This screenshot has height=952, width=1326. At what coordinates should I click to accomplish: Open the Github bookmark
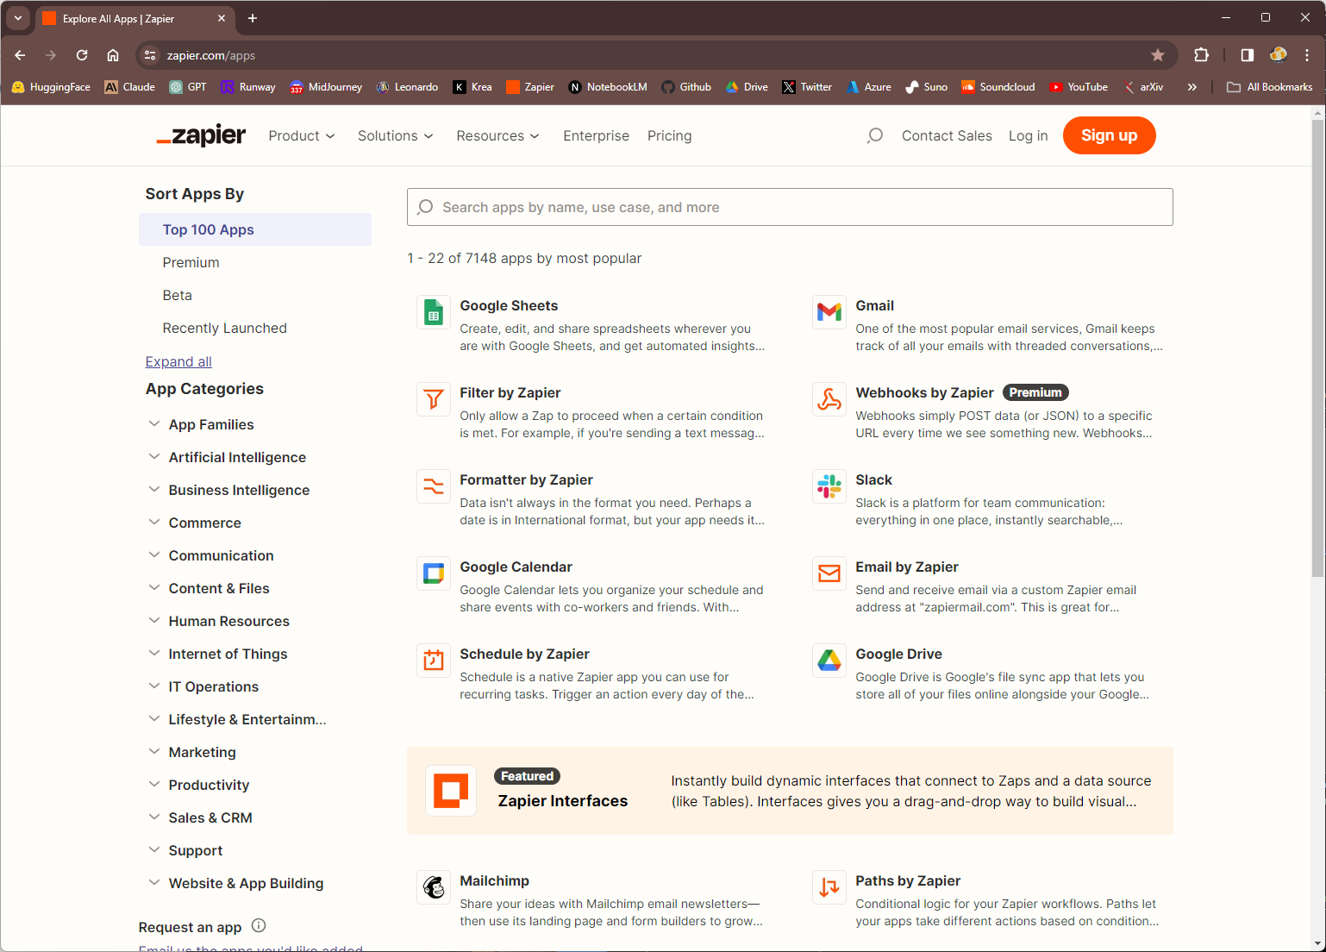[x=686, y=87]
